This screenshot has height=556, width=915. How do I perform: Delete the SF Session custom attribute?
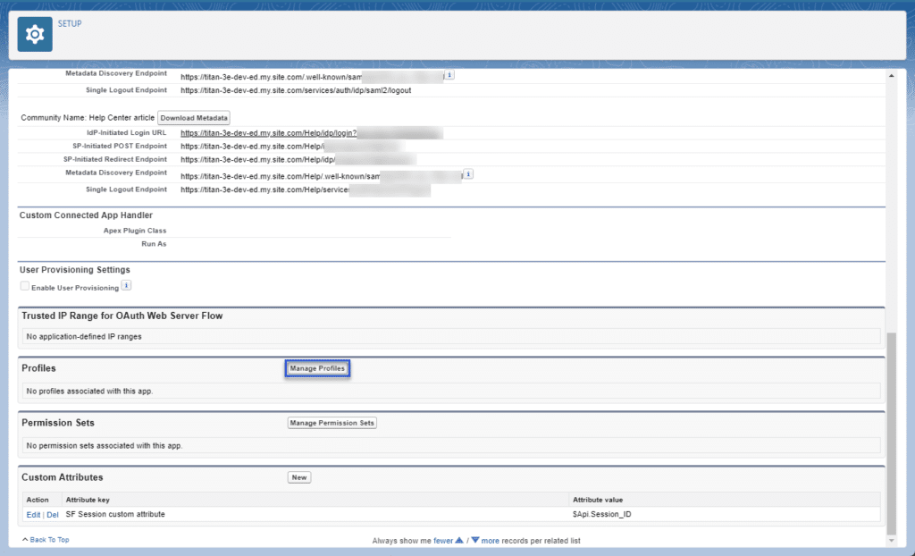(x=53, y=515)
